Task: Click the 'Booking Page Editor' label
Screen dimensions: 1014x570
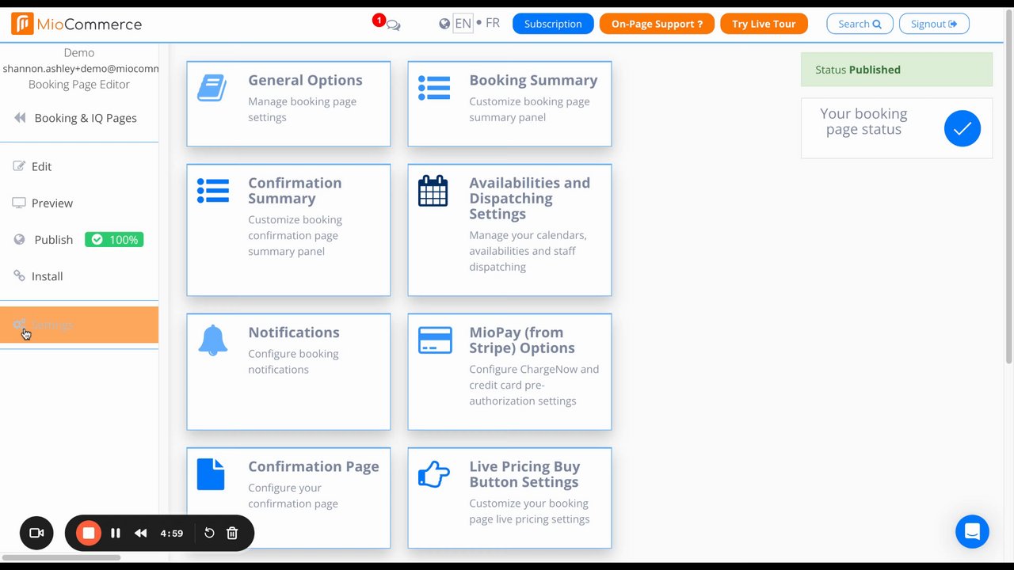Action: tap(79, 85)
